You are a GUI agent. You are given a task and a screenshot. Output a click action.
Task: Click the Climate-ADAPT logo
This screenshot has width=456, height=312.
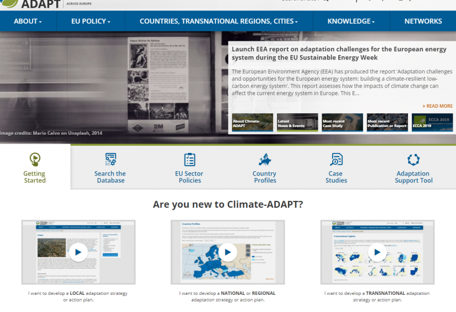point(30,3)
